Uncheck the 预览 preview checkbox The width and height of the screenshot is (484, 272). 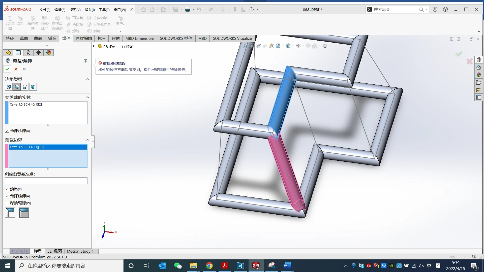coord(7,189)
